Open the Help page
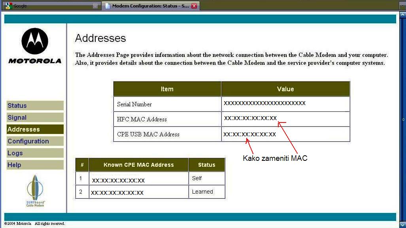Image resolution: width=406 pixels, height=228 pixels. tap(35, 165)
